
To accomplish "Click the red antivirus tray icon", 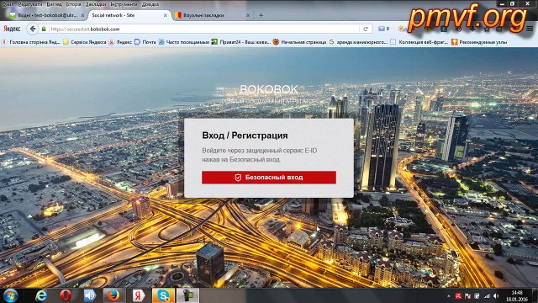I will click(x=458, y=295).
